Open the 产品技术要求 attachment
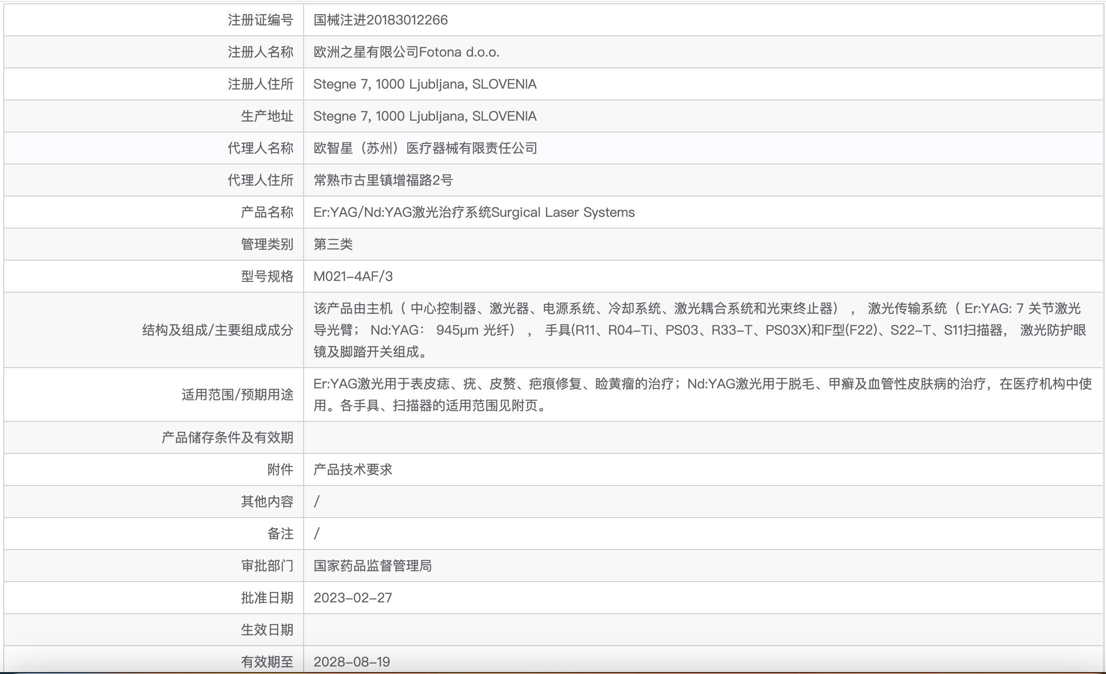The height and width of the screenshot is (674, 1106). (353, 469)
